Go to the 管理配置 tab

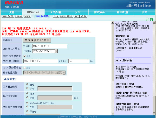[x=122, y=12]
